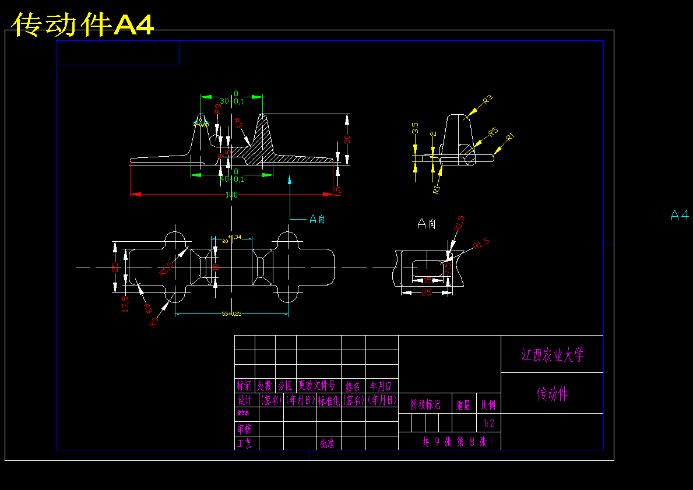Click the 共 9 张 第 8 张 text
The width and height of the screenshot is (693, 490).
(x=454, y=442)
